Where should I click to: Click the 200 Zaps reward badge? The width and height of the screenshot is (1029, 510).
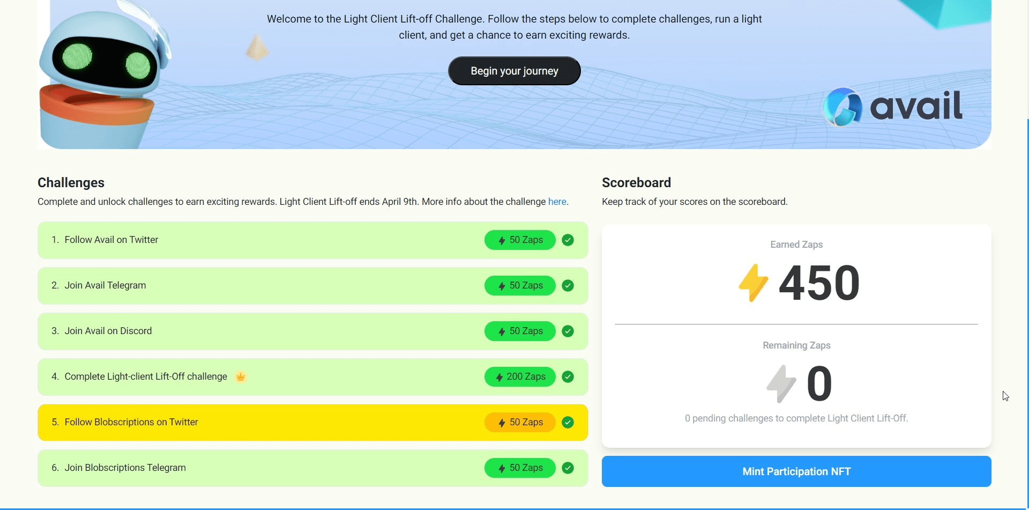(x=520, y=376)
